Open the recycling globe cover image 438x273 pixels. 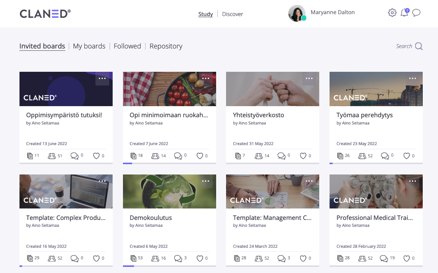click(170, 191)
